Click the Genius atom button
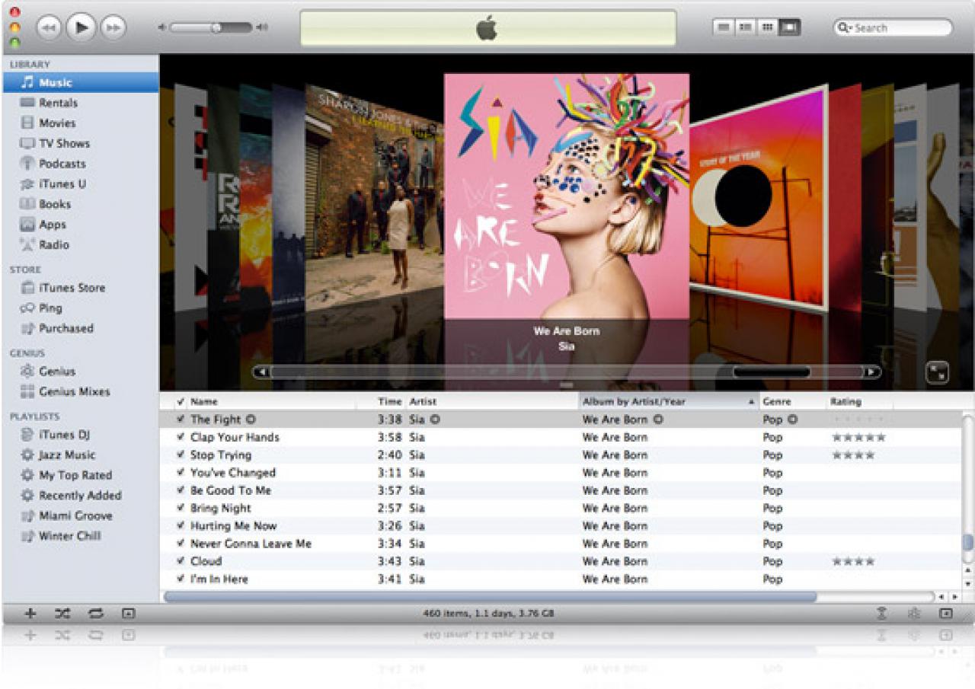975x689 pixels. pos(915,613)
